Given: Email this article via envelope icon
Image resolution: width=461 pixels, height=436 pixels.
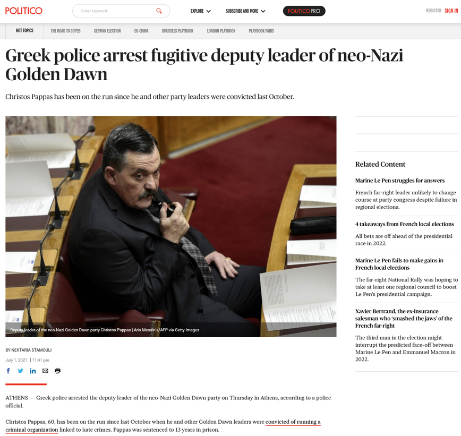Looking at the screenshot, I should (45, 371).
